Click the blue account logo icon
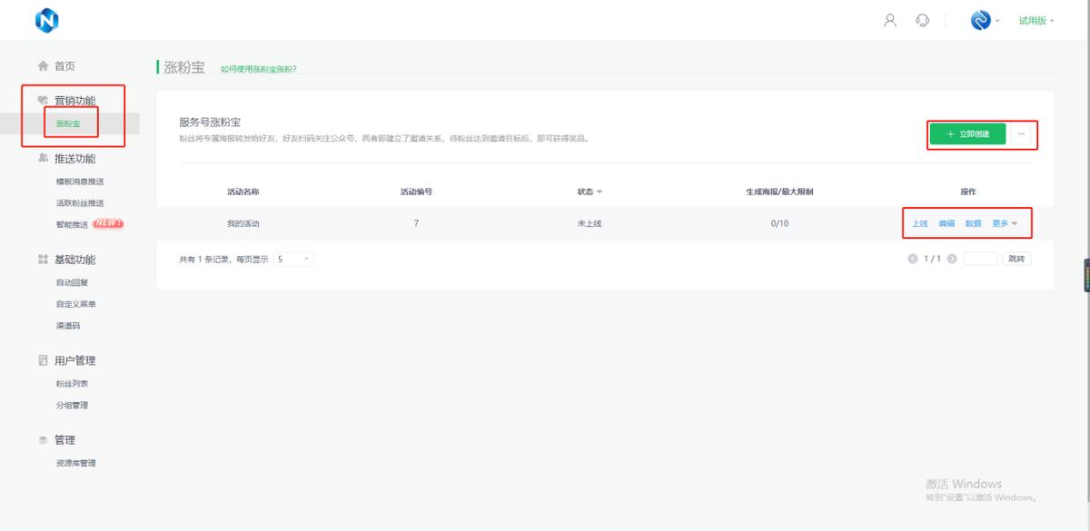 (x=981, y=20)
